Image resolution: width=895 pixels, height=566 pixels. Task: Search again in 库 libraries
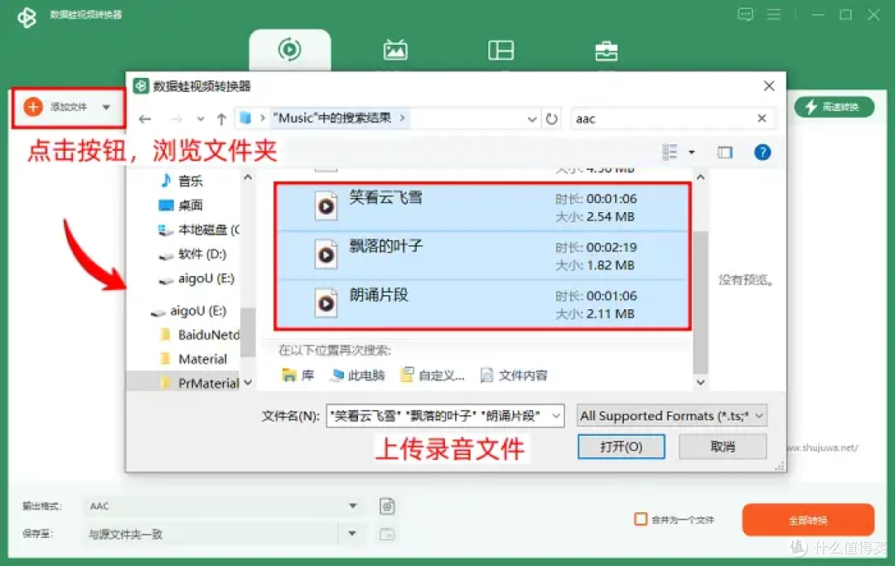tap(298, 375)
